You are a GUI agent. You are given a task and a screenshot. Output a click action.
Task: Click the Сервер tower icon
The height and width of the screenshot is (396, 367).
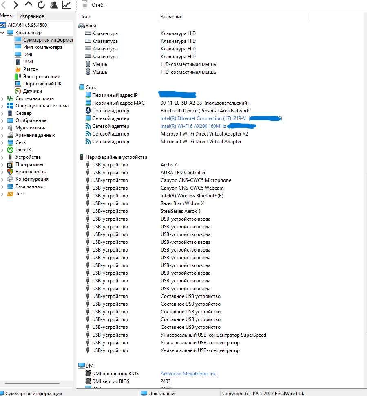point(10,113)
